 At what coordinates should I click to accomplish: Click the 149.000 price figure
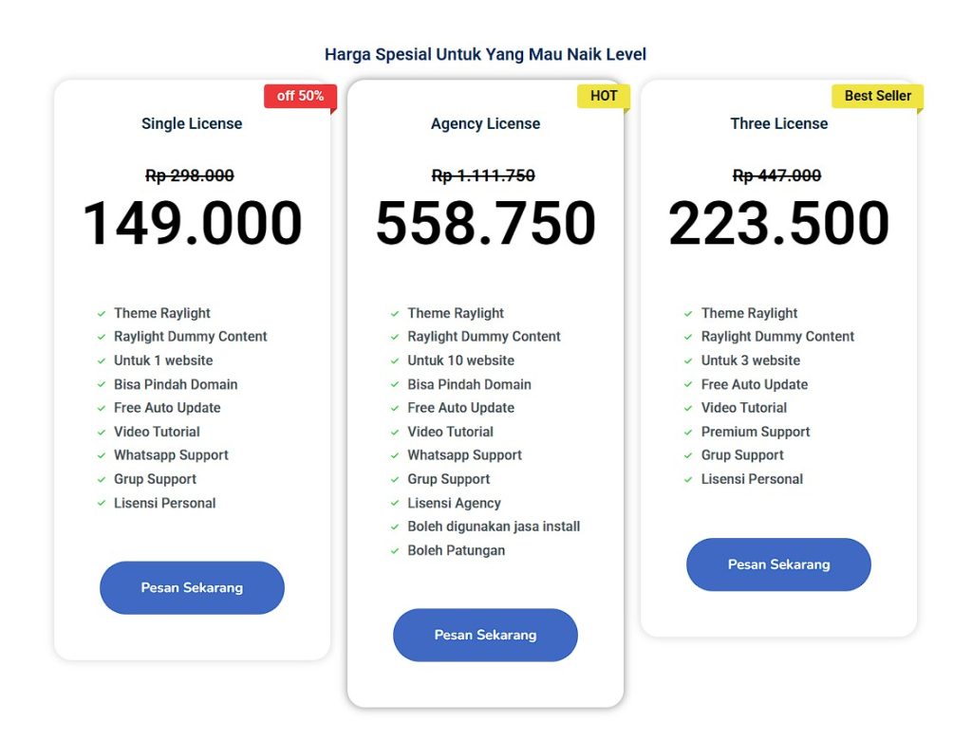click(192, 224)
